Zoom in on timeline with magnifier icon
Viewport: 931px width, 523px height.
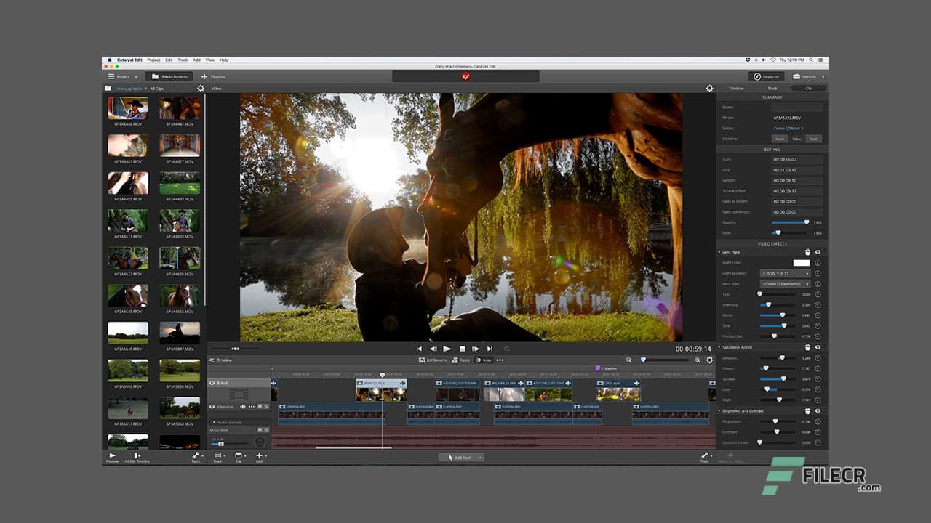point(697,360)
